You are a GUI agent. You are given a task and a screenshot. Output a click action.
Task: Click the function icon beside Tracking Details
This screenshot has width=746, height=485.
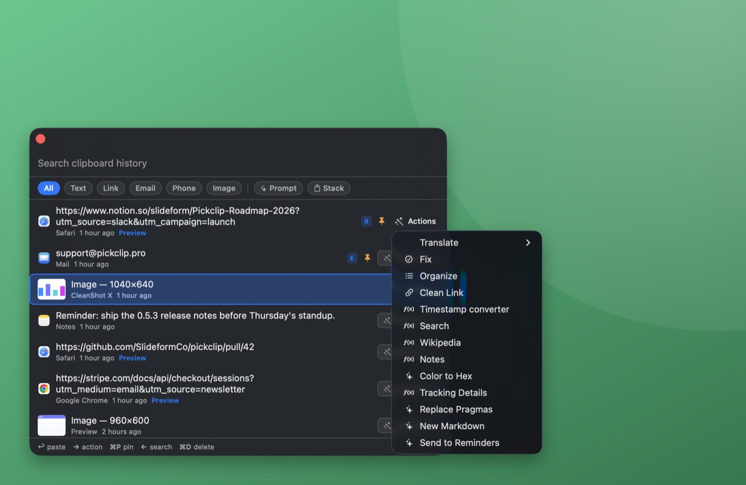point(409,393)
